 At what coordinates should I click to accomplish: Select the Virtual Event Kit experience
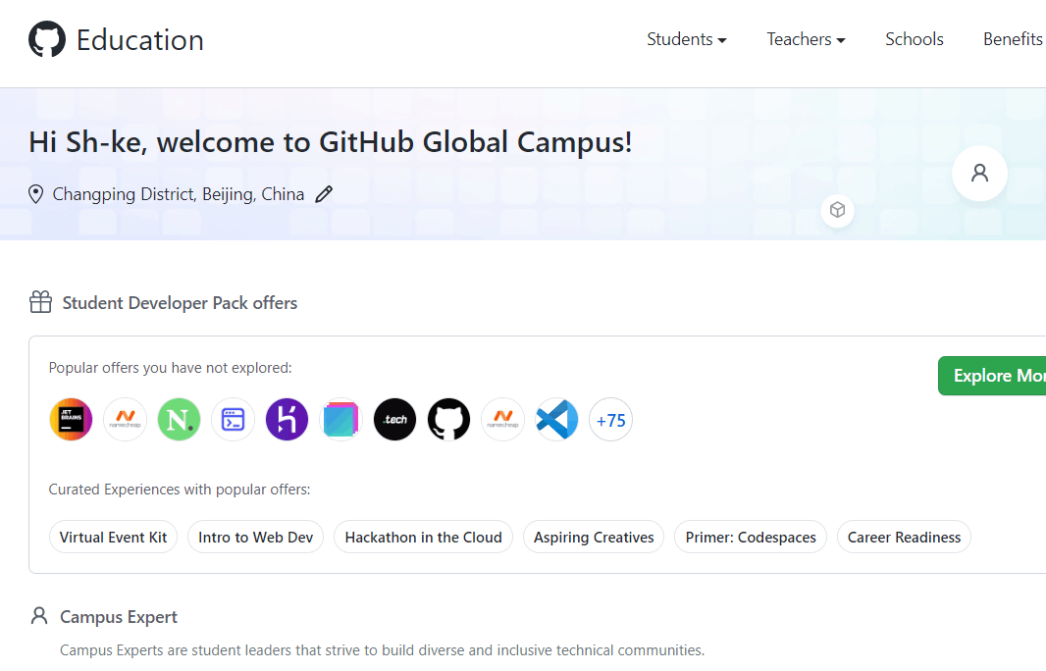[x=114, y=537]
